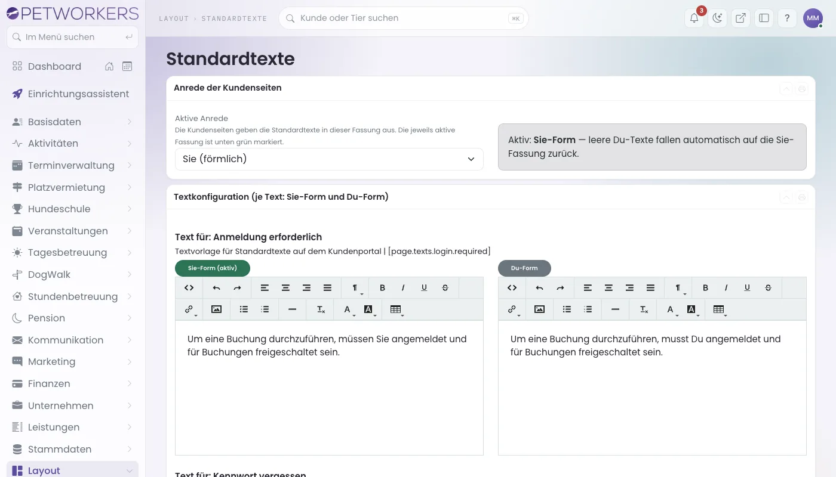Open the notifications bell with 3 alerts
The width and height of the screenshot is (836, 477).
pyautogui.click(x=694, y=18)
